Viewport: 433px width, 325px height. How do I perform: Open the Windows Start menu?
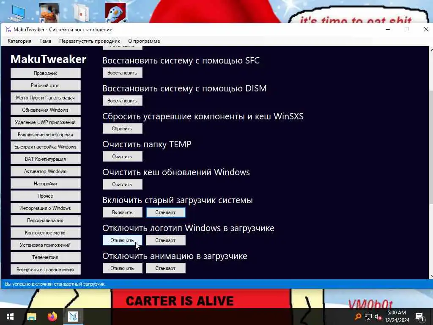[x=10, y=317]
